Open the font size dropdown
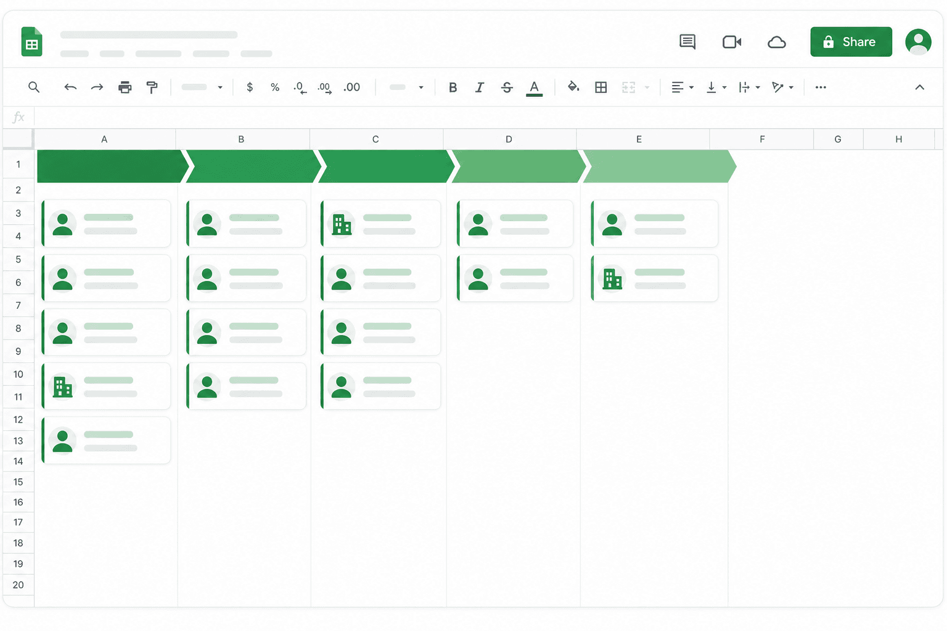This screenshot has height=631, width=947. click(x=406, y=88)
